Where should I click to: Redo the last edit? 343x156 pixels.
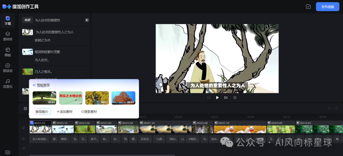tap(337, 109)
